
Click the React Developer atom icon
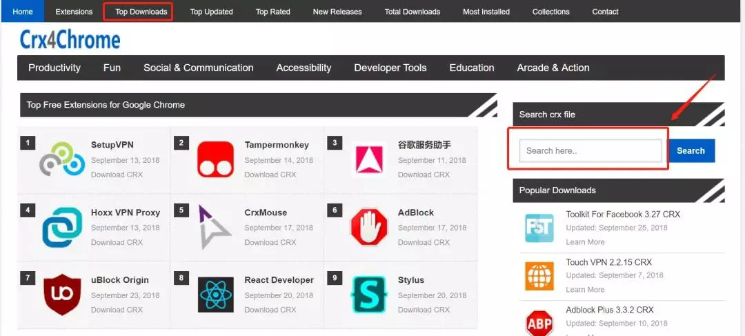pyautogui.click(x=216, y=295)
